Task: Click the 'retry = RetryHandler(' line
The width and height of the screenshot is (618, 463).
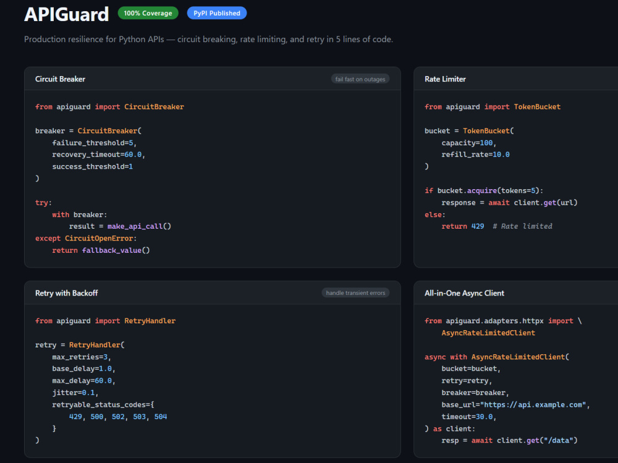Action: tap(80, 345)
